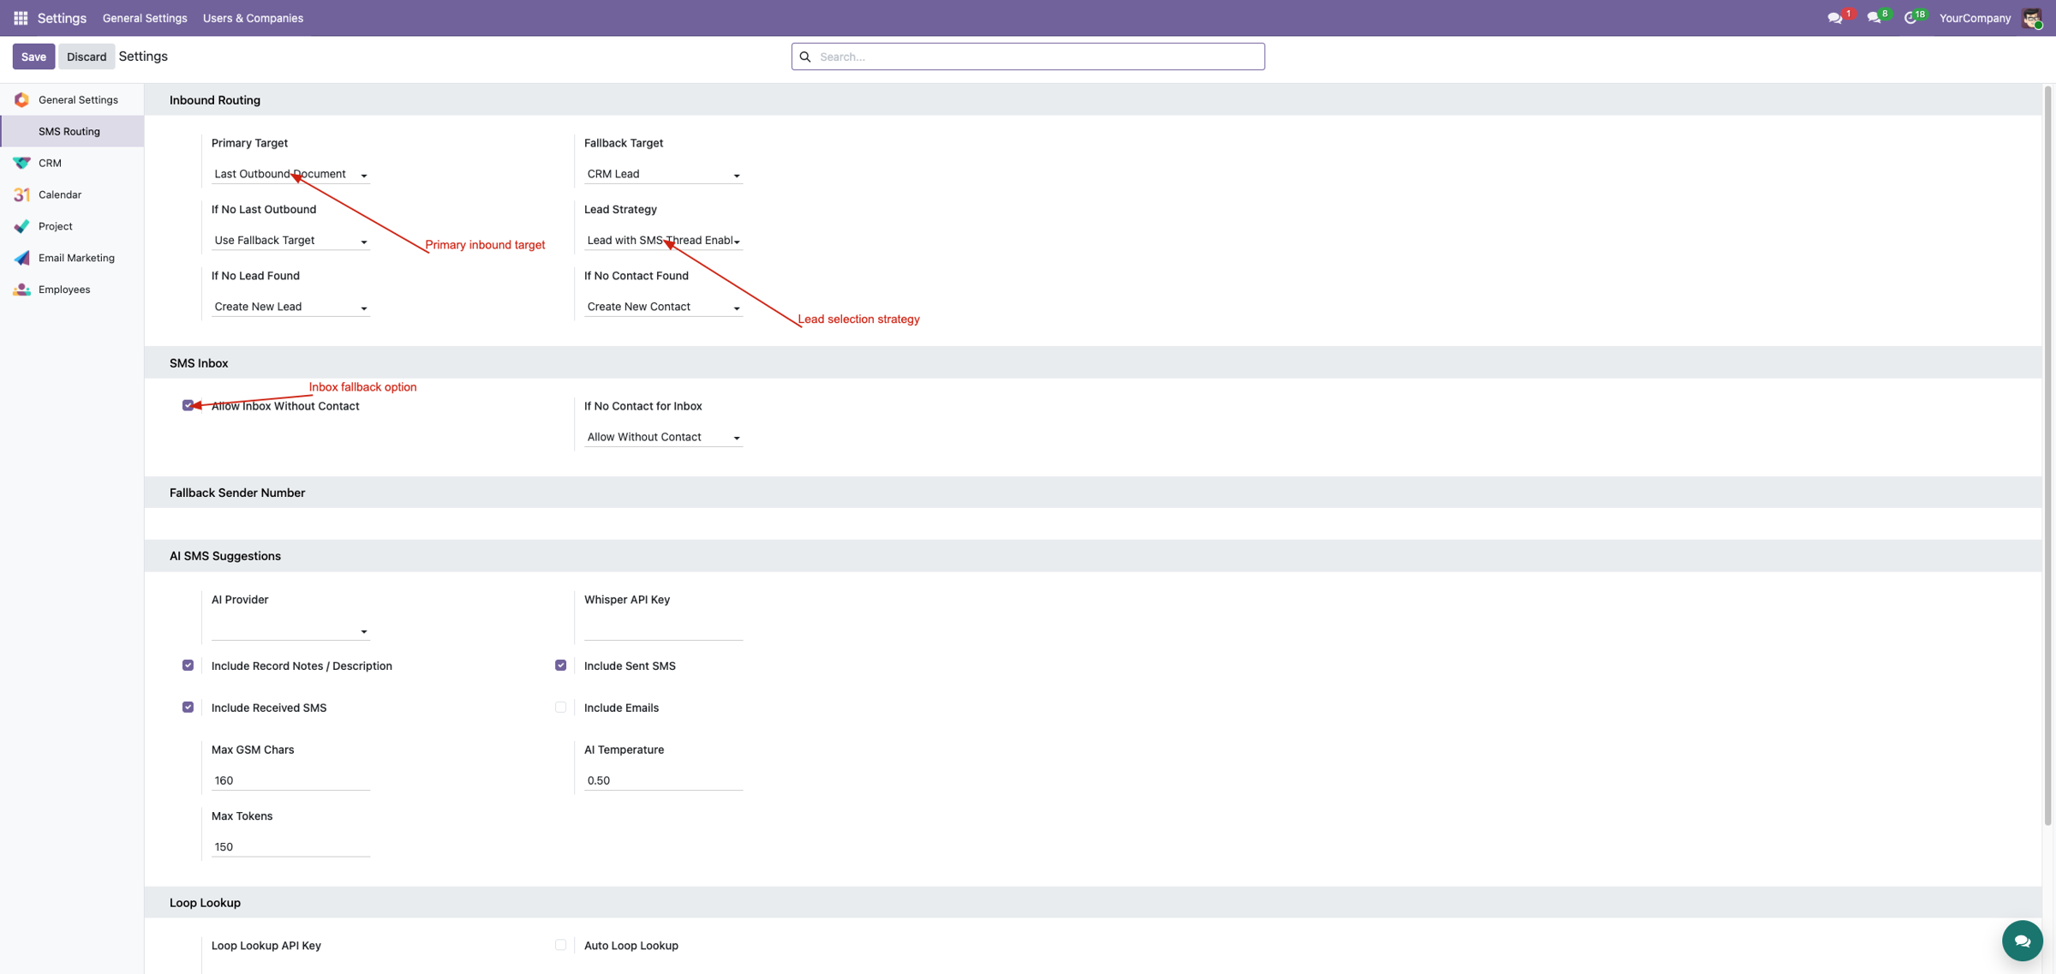Open the apps grid menu icon
The image size is (2056, 974).
(21, 18)
